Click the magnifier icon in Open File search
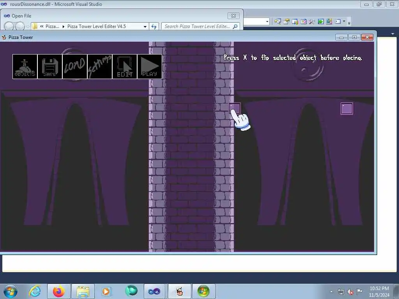Image resolution: width=399 pixels, height=299 pixels. click(235, 26)
